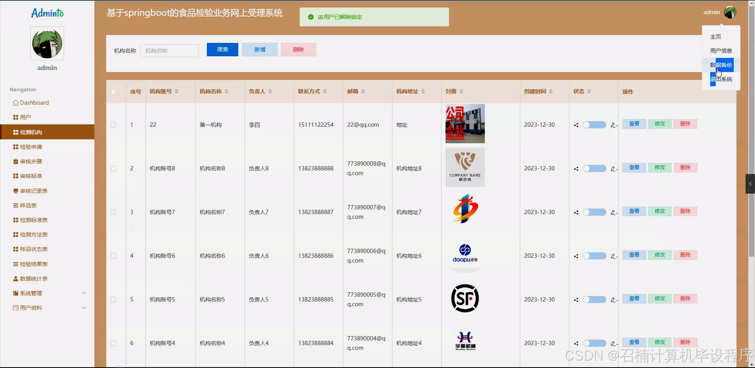Click the 审核步骤 clipboard icon

pos(16,161)
